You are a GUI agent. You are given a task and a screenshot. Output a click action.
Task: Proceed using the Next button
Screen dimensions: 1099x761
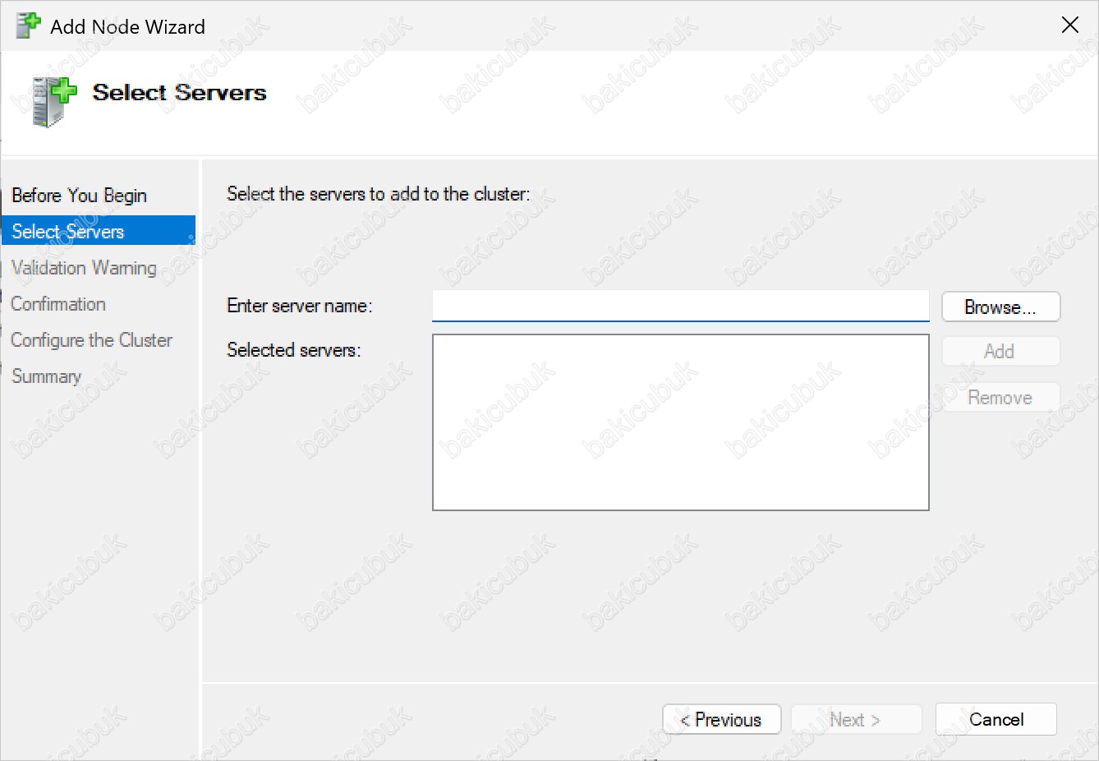pos(856,720)
